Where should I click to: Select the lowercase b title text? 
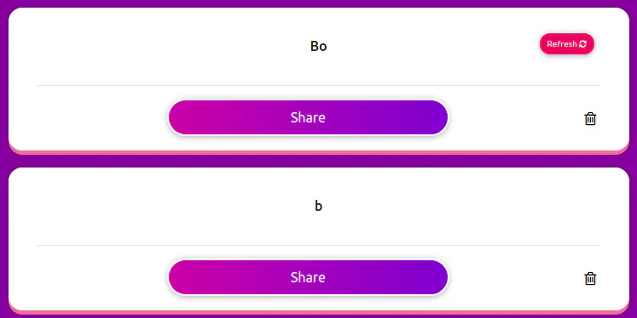319,206
